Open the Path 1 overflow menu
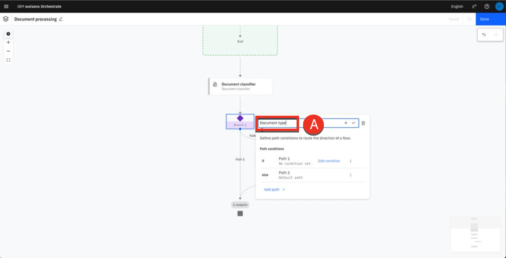The image size is (506, 258). click(351, 161)
